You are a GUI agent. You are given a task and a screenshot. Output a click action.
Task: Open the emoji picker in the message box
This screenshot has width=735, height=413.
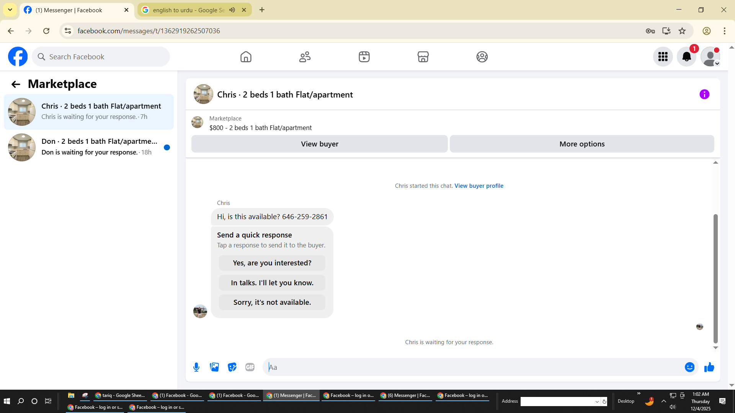pyautogui.click(x=689, y=367)
